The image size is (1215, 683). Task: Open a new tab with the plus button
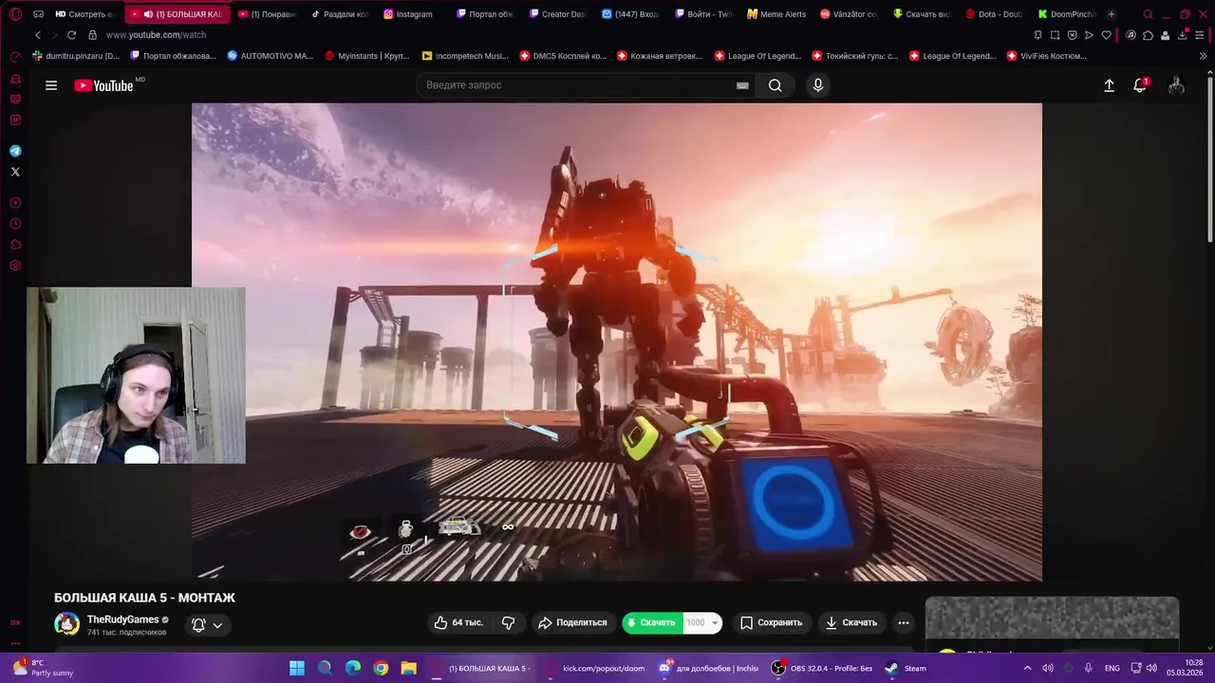point(1112,14)
